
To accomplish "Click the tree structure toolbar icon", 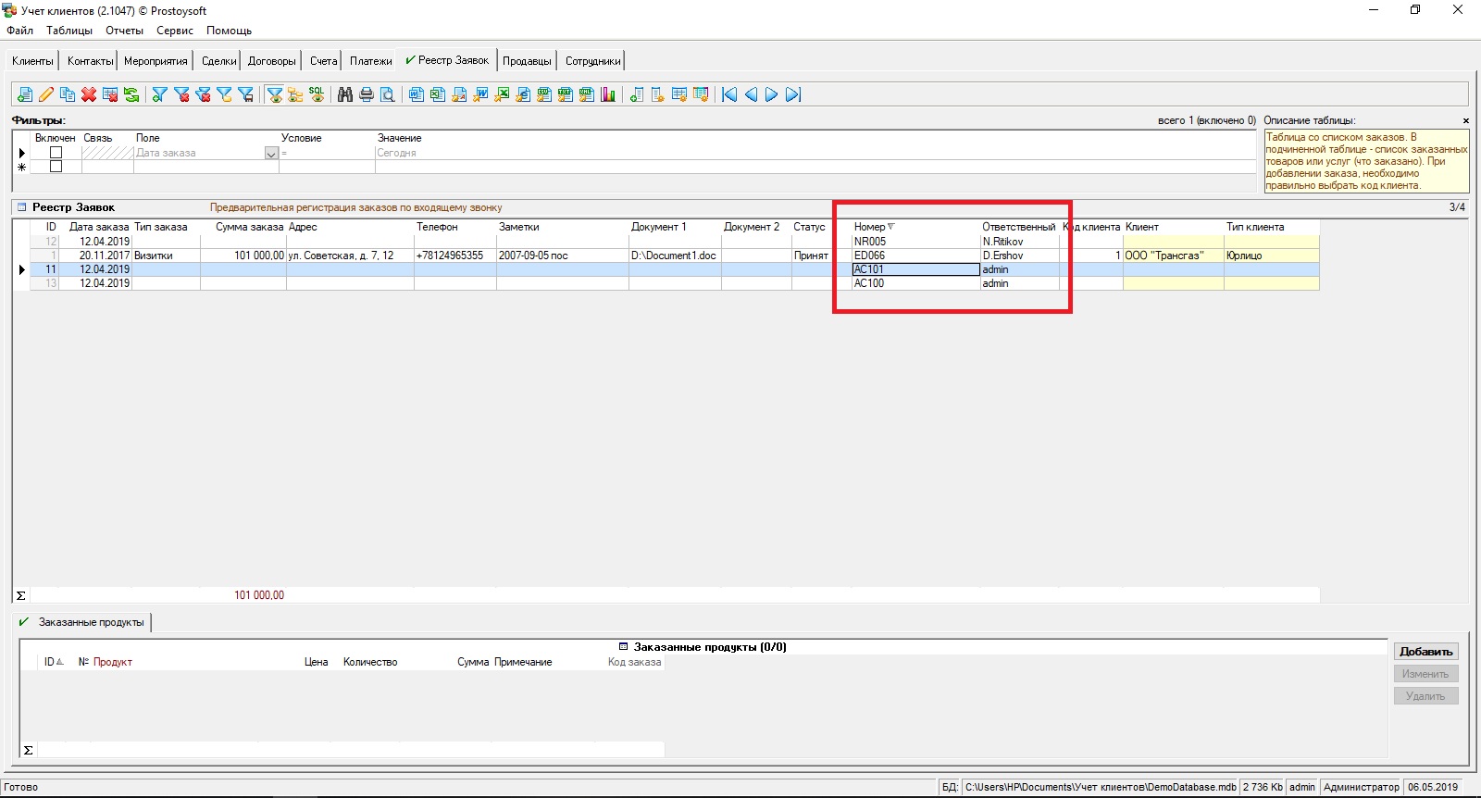I will 295,94.
